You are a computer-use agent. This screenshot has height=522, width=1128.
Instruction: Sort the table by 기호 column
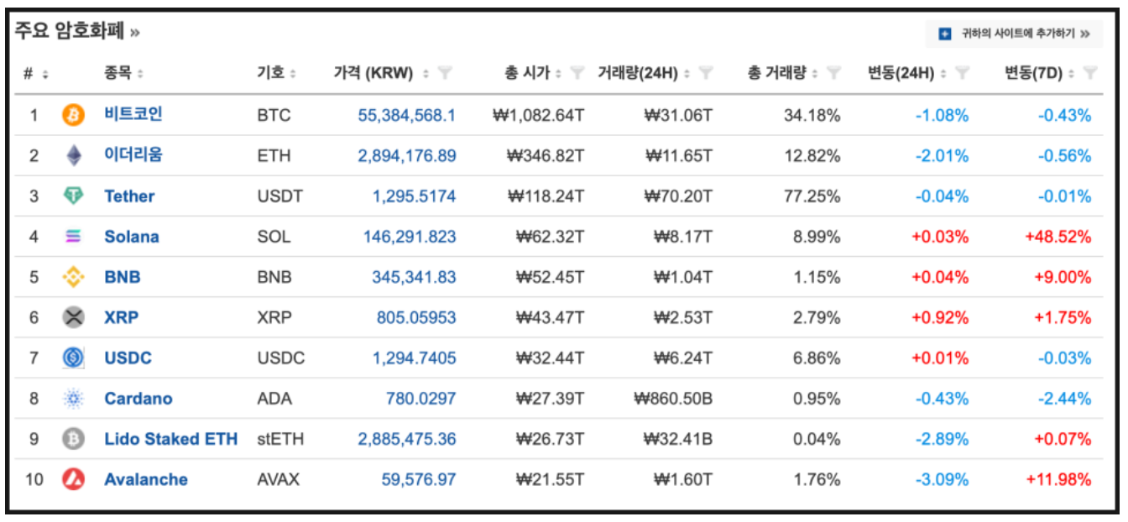coord(293,74)
